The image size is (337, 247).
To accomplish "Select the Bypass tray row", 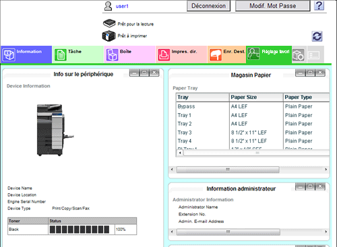I will click(253, 106).
